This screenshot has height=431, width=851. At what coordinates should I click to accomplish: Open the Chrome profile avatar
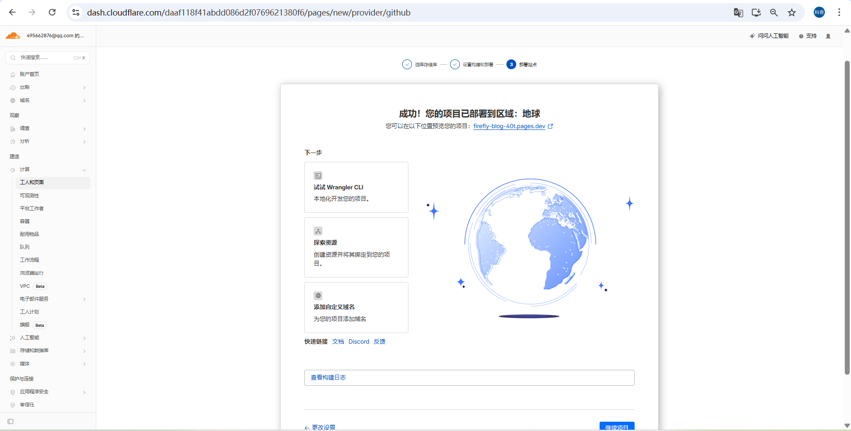[819, 12]
